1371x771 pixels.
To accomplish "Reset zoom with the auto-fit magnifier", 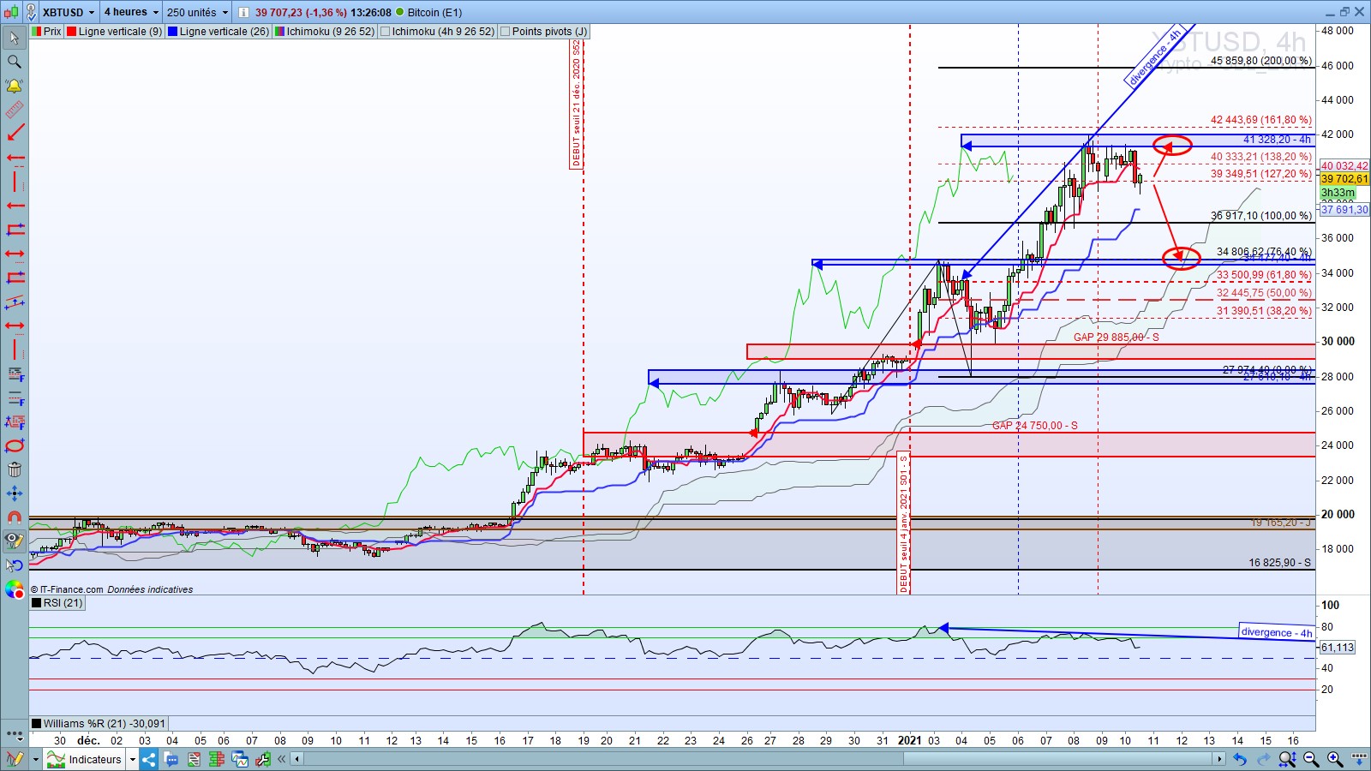I will tap(1287, 759).
